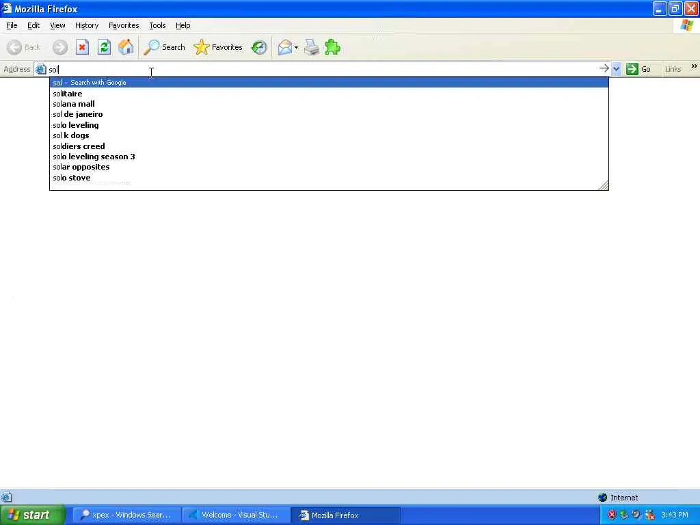Choose the 'sol k dogs' suggestion
This screenshot has height=525, width=700.
tap(329, 135)
